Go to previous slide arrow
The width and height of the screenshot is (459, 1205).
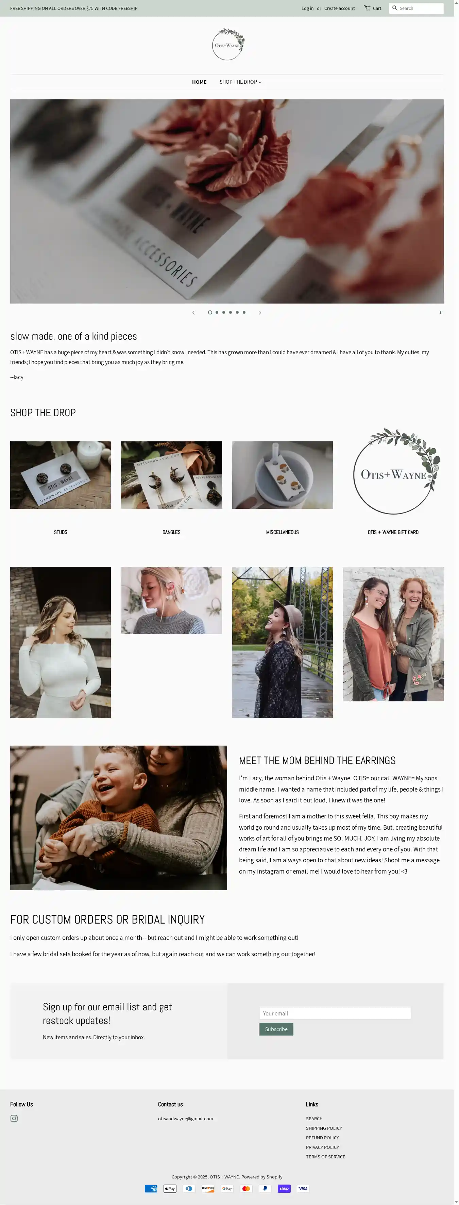click(193, 312)
